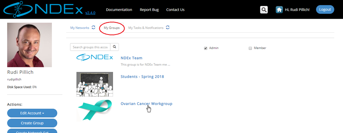343x133 pixels.
Task: Click the group search magnifier button
Action: 115,47
